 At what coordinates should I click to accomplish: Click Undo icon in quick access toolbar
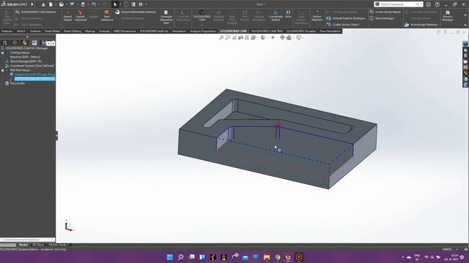94,4
